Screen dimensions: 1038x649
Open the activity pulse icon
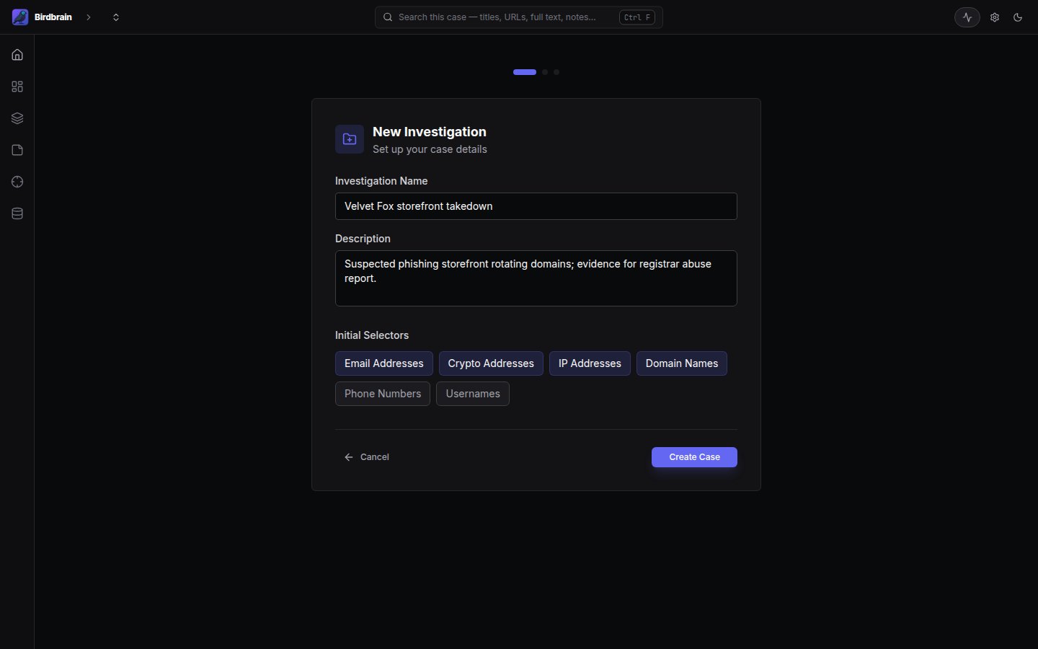tap(967, 17)
